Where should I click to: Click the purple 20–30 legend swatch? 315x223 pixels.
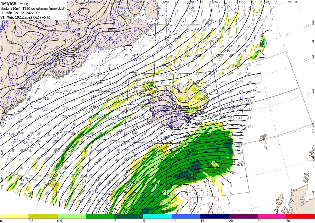coord(243,216)
